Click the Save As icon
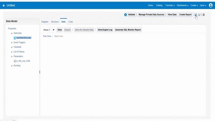Viewport: 215px width, 121px height. tap(199, 14)
